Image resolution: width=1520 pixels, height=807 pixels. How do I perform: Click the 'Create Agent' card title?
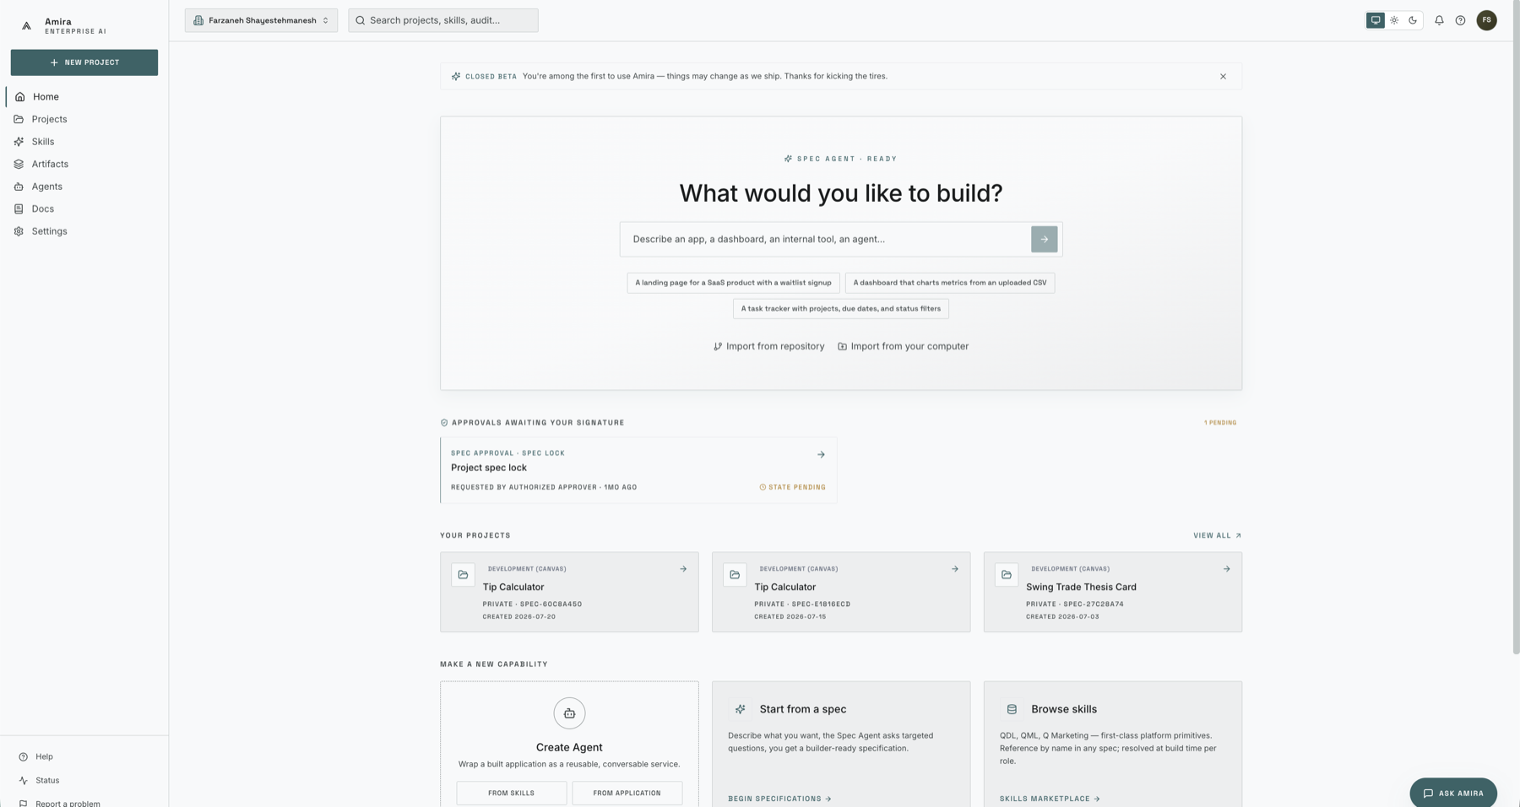[x=569, y=748]
